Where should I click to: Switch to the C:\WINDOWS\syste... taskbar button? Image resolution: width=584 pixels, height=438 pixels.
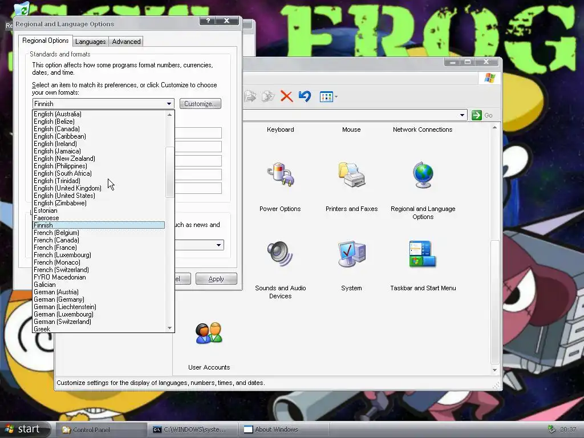coord(193,430)
